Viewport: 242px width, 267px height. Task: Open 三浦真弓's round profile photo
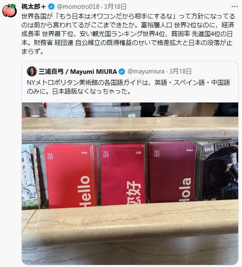point(32,71)
